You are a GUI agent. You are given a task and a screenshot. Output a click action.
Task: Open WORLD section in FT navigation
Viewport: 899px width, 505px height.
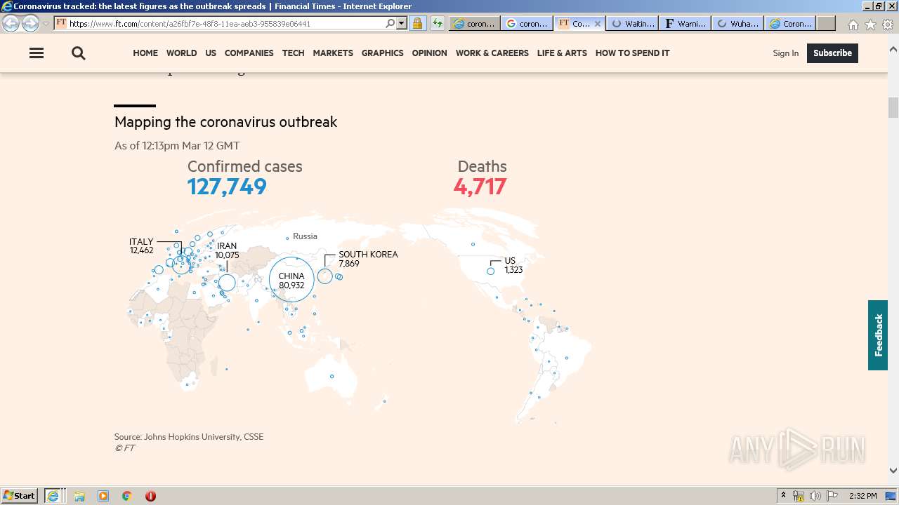point(181,53)
